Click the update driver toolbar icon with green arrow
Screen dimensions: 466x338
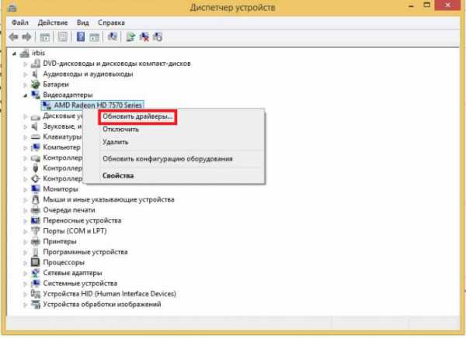pyautogui.click(x=130, y=36)
